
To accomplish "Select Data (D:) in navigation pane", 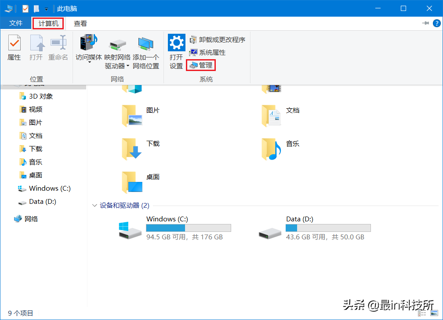I will point(37,202).
